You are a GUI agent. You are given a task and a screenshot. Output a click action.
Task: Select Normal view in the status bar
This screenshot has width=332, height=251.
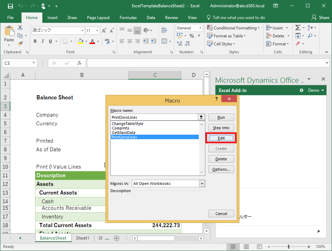pyautogui.click(x=233, y=246)
